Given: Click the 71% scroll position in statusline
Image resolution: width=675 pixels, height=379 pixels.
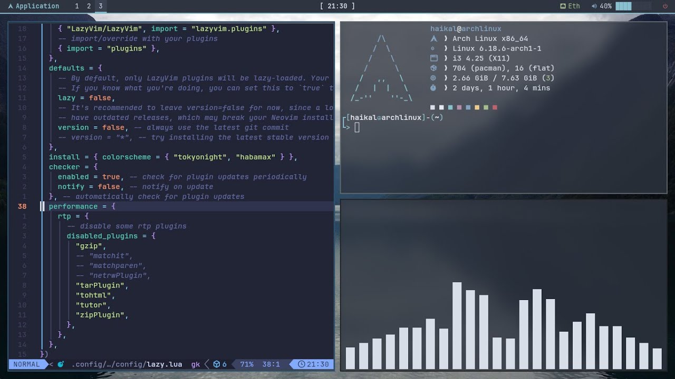Looking at the screenshot, I should (x=247, y=364).
